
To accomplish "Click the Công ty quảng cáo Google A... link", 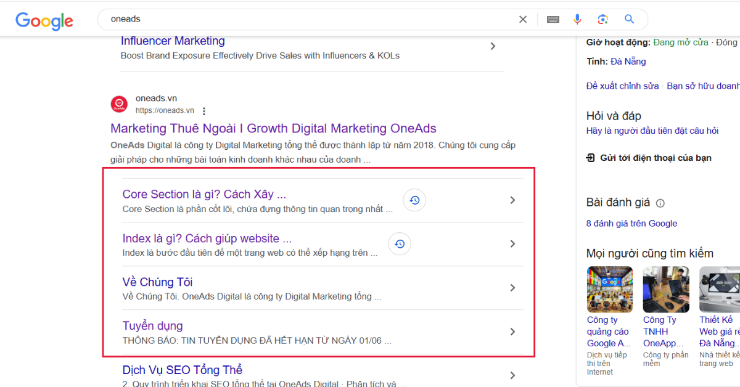I will tap(609, 332).
